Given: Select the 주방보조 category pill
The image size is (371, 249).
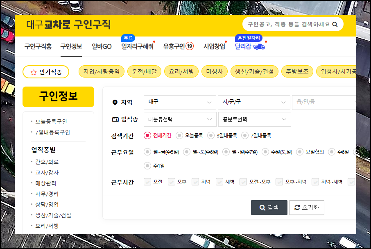Looking at the screenshot, I should pos(297,71).
